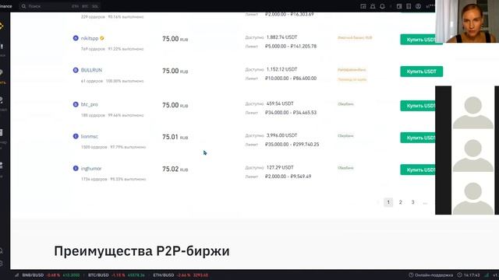Click the lionmsc avatar icon

[x=76, y=136]
